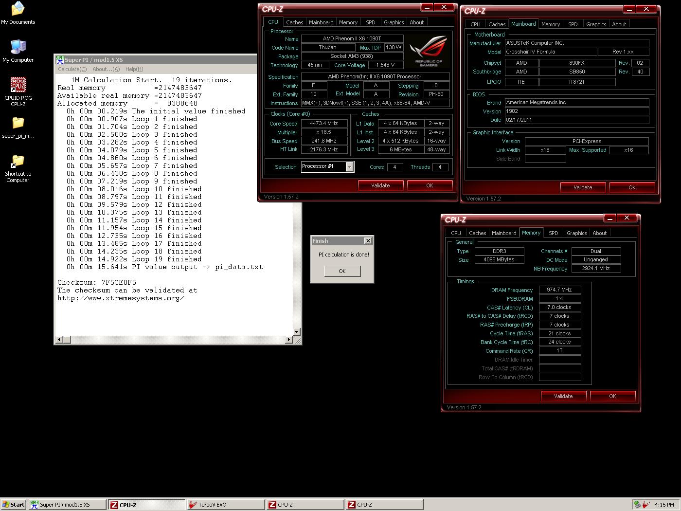Click the NB Frequency value 2924.1 MHz

click(x=596, y=268)
